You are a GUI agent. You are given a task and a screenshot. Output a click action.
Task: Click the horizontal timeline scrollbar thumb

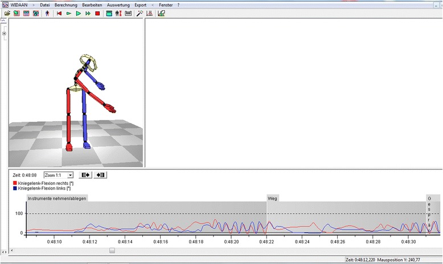tap(112, 250)
